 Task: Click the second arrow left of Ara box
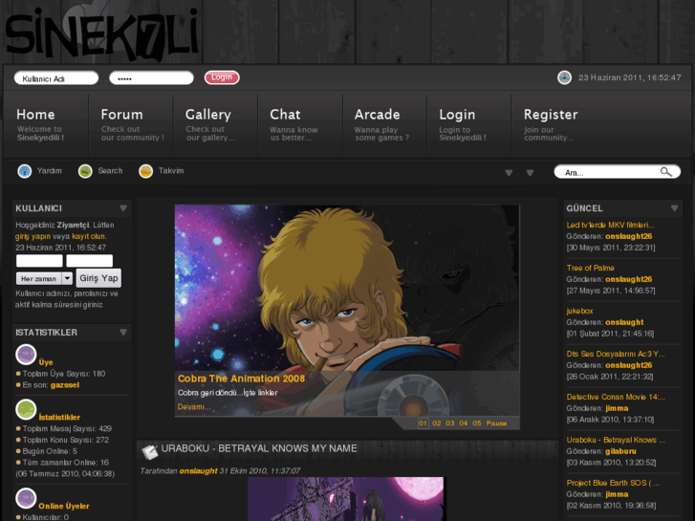coord(530,173)
